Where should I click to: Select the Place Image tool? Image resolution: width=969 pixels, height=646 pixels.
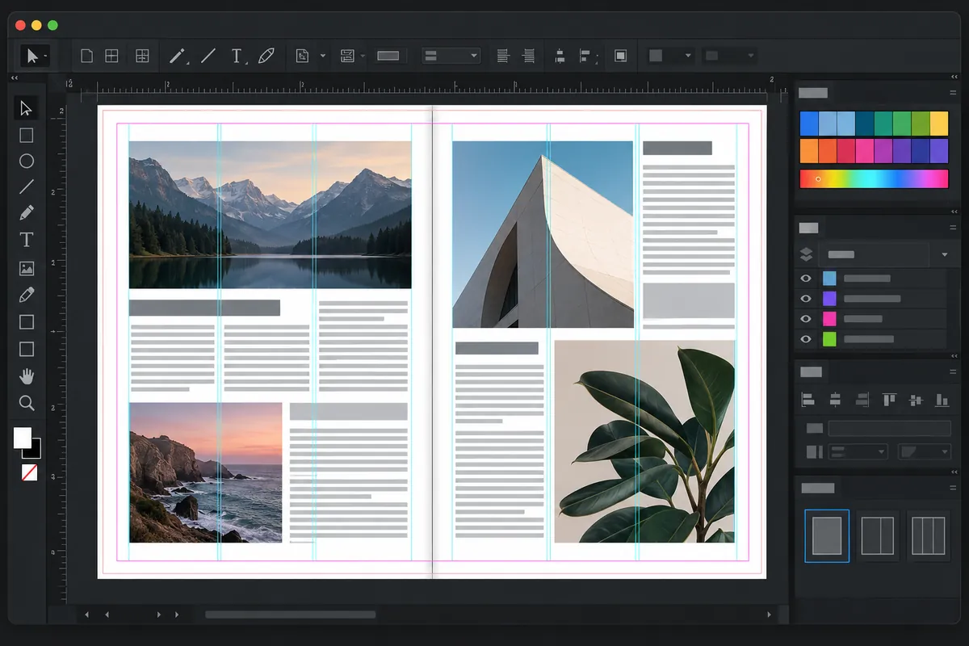pos(27,268)
